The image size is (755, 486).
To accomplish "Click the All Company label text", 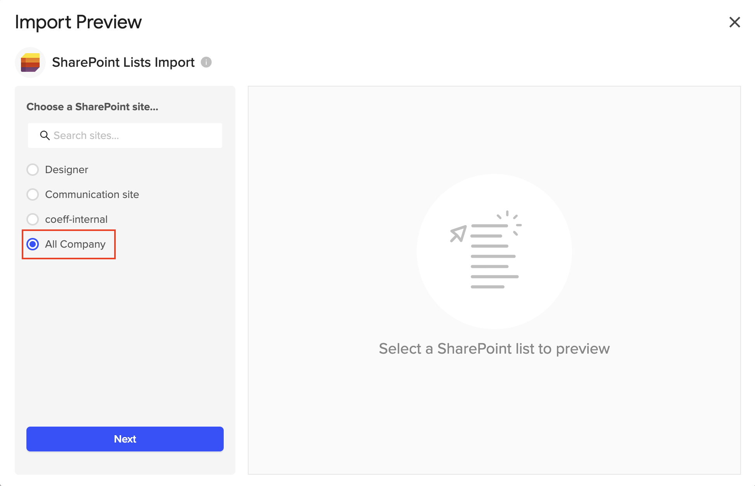I will 75,244.
